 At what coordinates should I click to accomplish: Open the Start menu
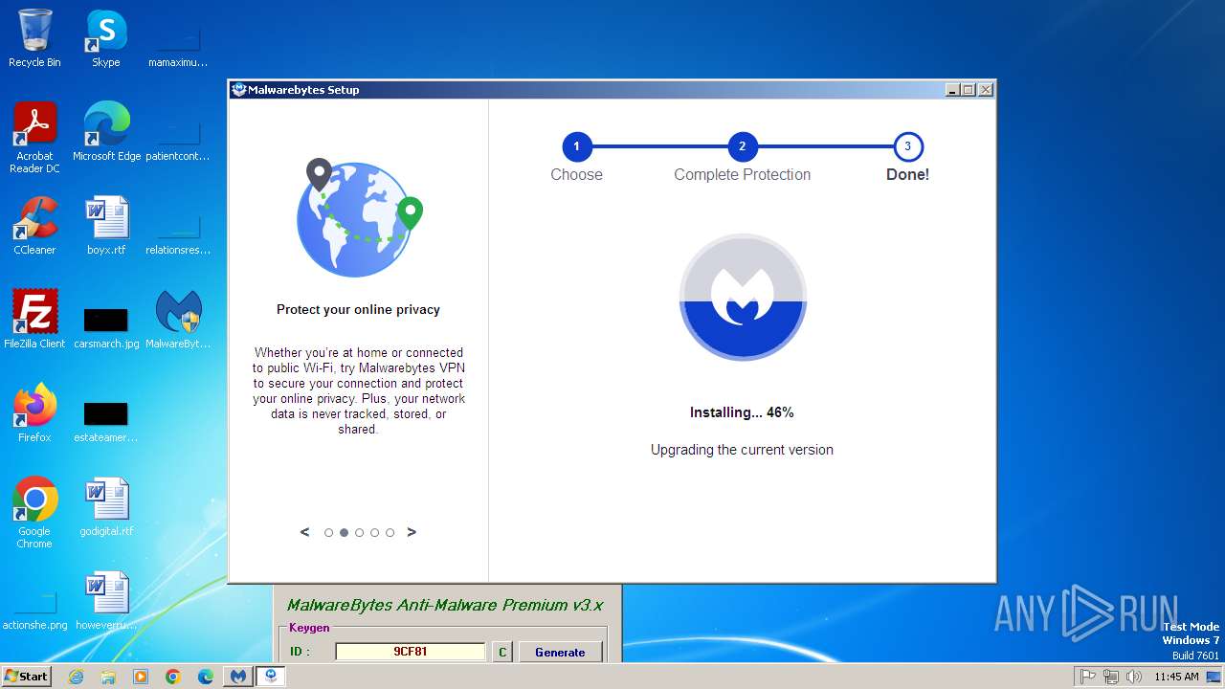click(27, 677)
